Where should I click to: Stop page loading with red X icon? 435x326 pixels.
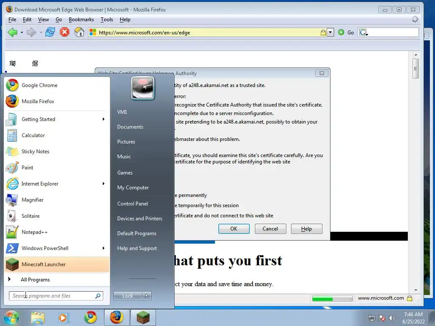(x=65, y=32)
